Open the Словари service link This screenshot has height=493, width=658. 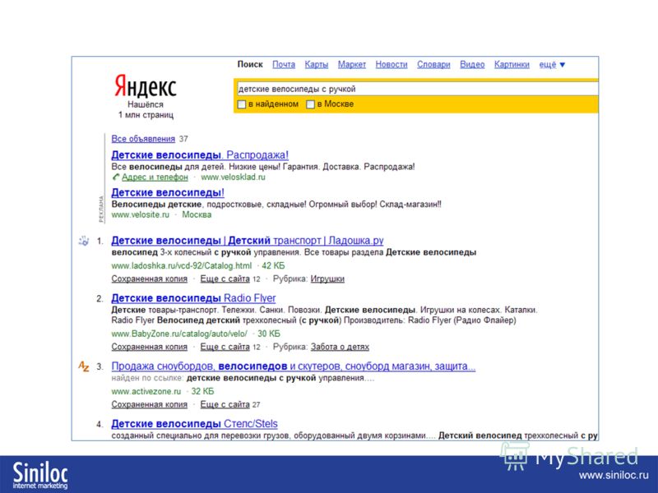[433, 65]
